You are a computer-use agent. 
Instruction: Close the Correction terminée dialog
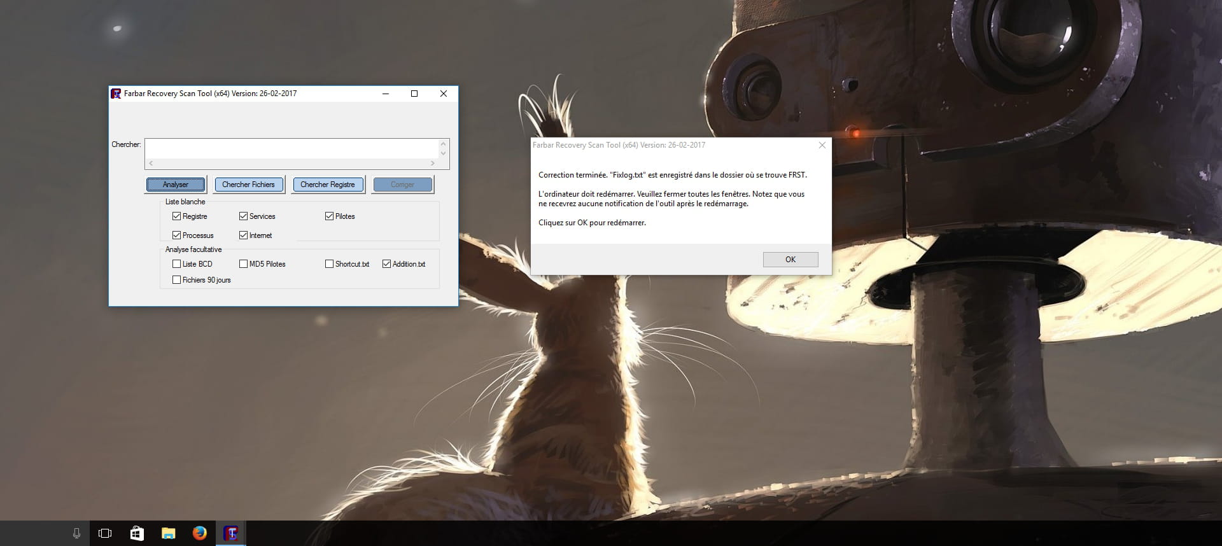(x=822, y=145)
